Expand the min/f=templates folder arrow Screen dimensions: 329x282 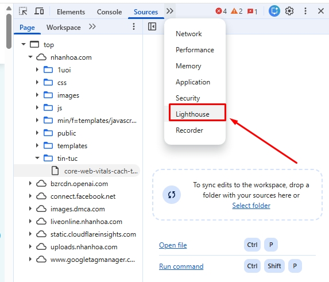pos(37,120)
